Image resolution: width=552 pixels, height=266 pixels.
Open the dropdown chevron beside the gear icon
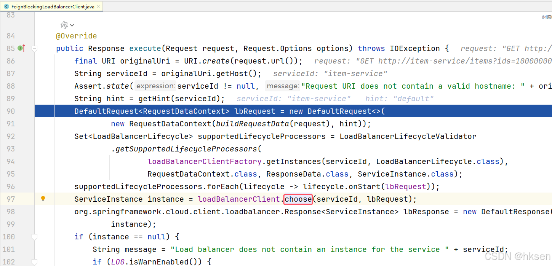(72, 25)
